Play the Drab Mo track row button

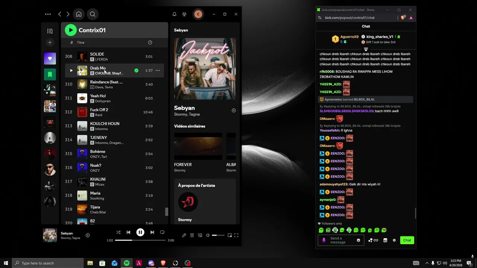click(71, 70)
